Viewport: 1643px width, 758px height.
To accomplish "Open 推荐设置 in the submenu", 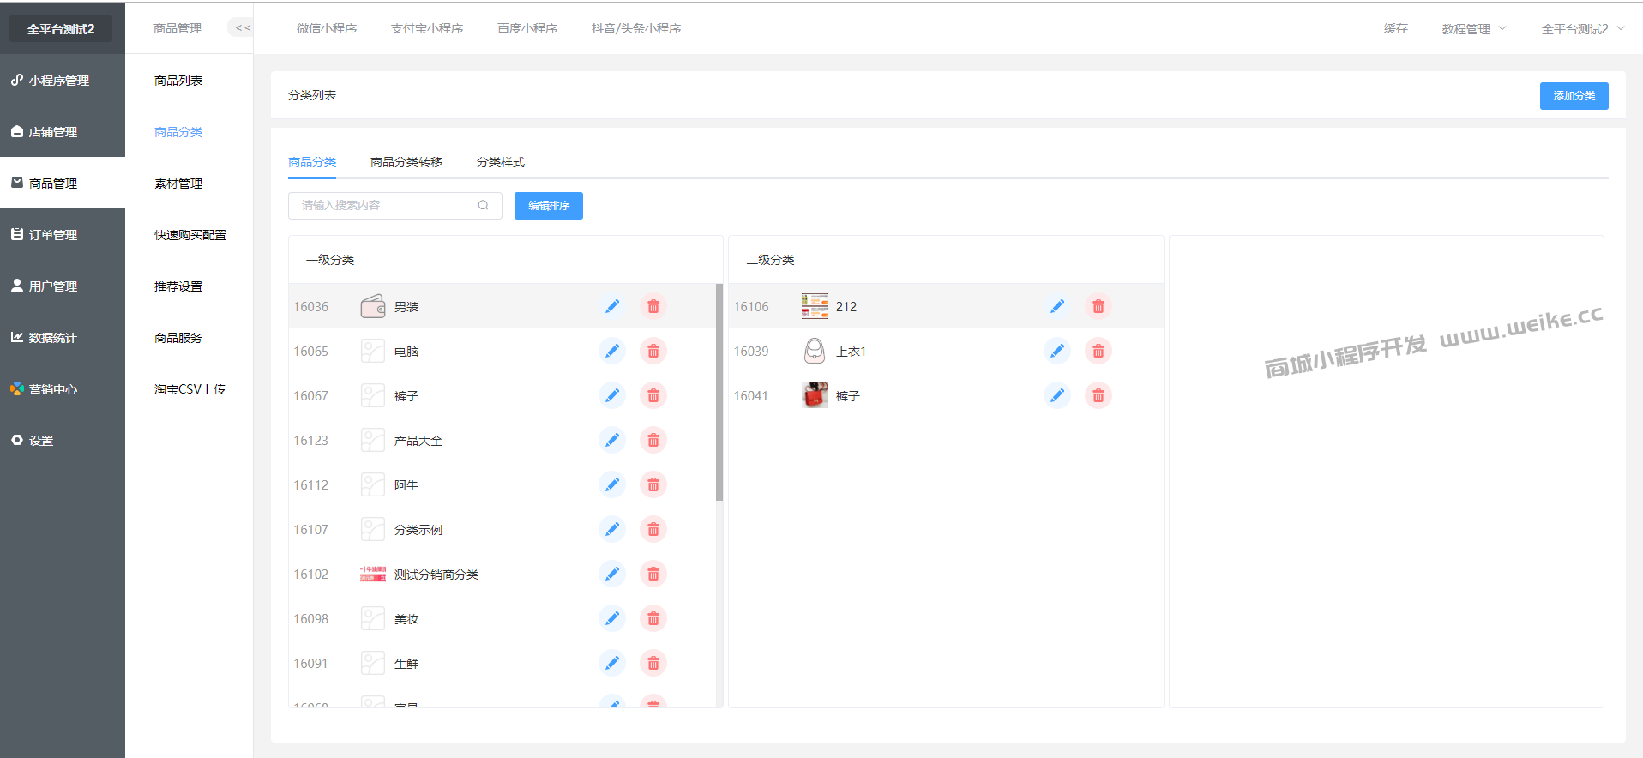I will (178, 286).
